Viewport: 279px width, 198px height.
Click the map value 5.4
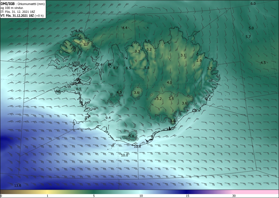point(147,41)
